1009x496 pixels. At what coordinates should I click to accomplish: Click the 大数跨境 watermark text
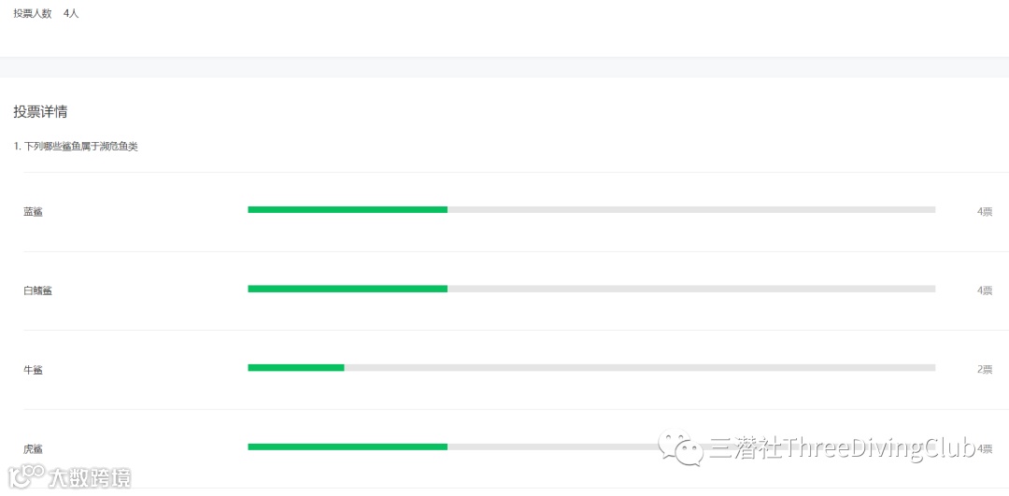(x=90, y=478)
